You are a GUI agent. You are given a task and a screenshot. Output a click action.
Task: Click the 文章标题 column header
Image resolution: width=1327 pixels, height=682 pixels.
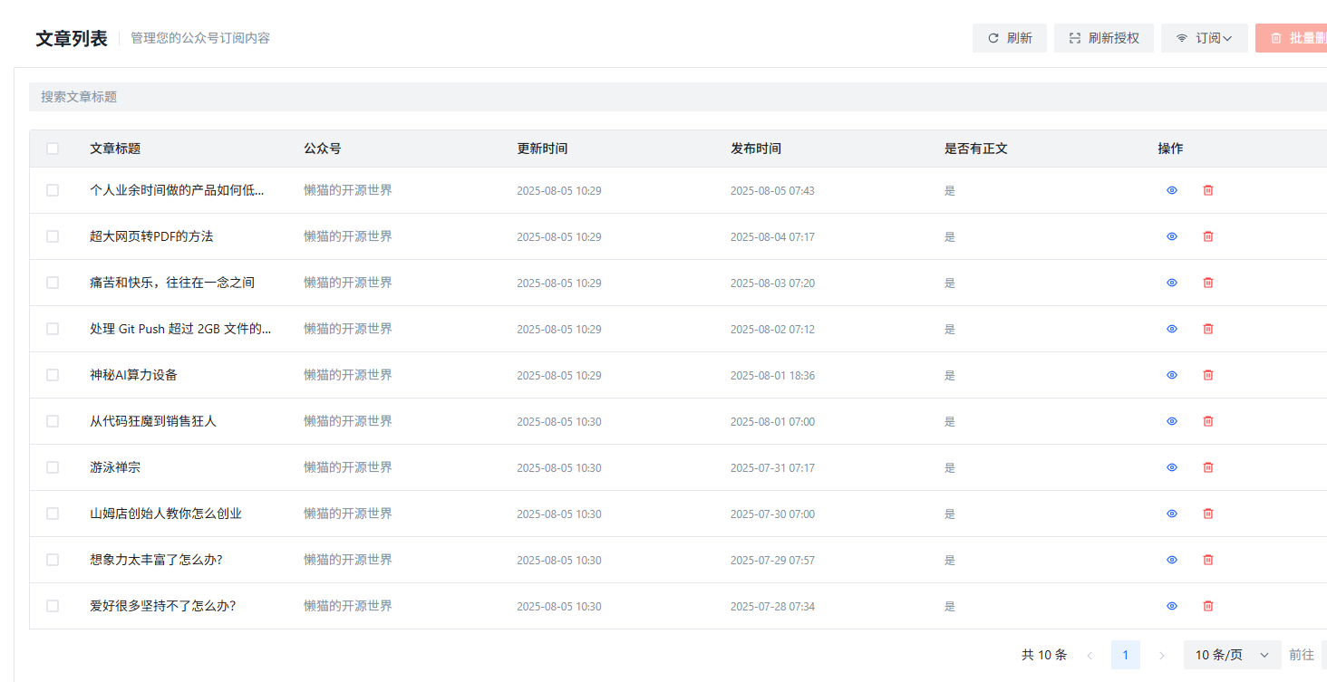point(115,149)
